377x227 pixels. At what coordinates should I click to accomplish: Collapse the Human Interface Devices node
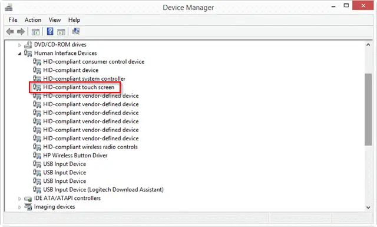tap(19, 54)
